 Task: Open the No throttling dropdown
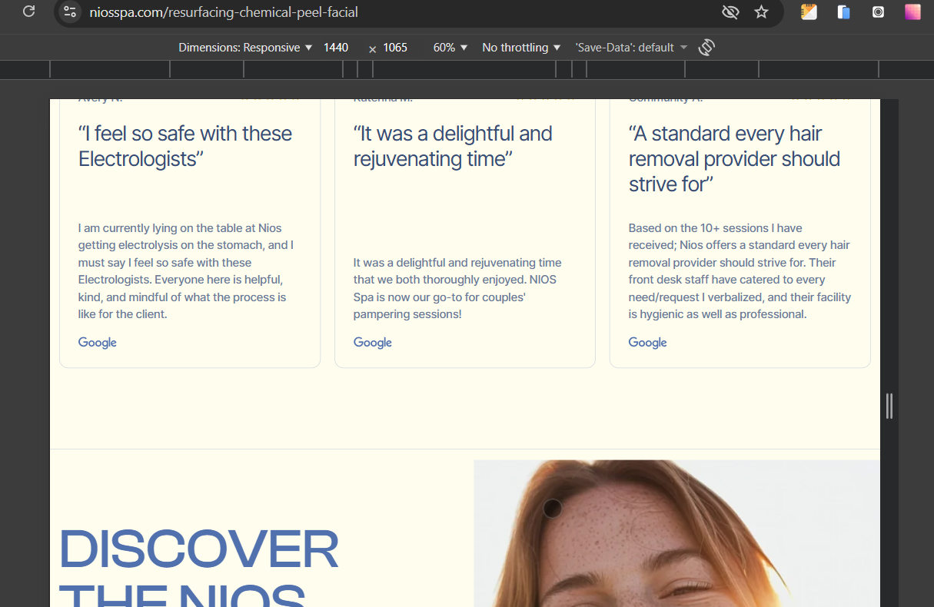[x=521, y=48]
